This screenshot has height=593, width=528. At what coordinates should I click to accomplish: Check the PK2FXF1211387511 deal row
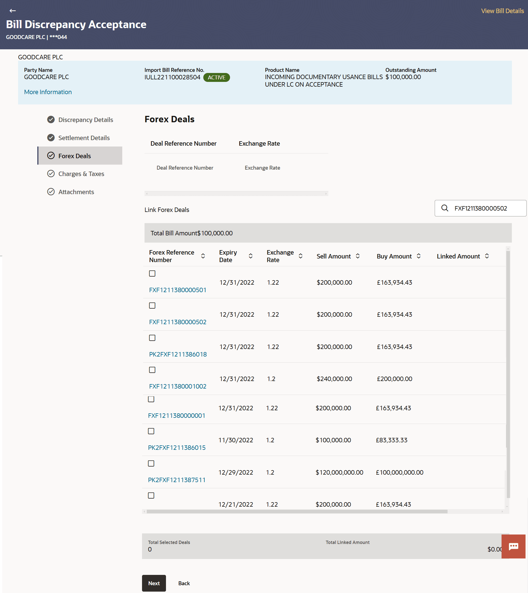pyautogui.click(x=151, y=463)
